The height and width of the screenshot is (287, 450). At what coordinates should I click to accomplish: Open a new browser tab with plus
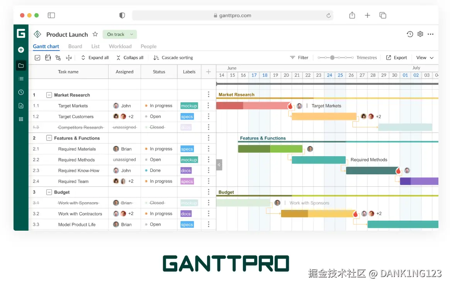(367, 15)
